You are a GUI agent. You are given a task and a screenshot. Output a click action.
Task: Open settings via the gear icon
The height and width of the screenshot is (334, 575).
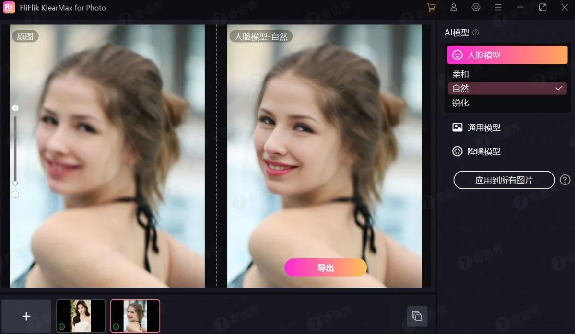click(x=476, y=8)
